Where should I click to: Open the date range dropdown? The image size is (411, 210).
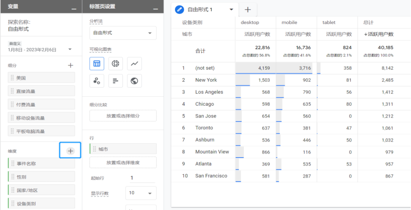70,49
